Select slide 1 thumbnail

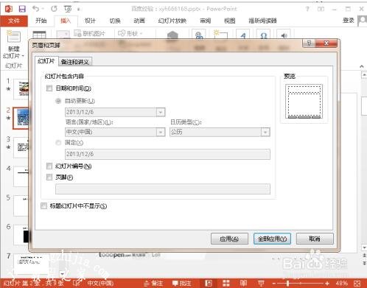point(21,89)
